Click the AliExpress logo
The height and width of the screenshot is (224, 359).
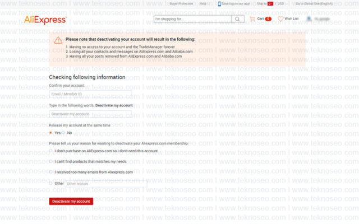[x=45, y=20]
